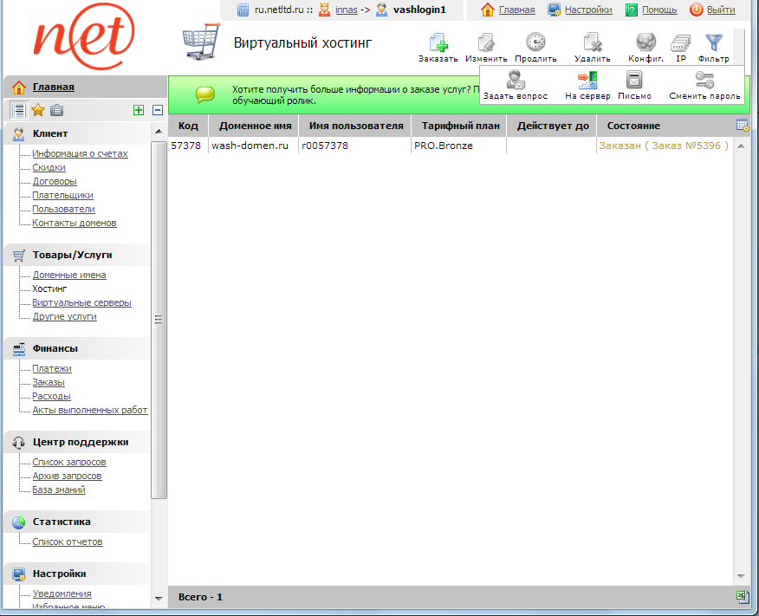This screenshot has height=616, width=759.
Task: Open the На сервер icon
Action: [587, 78]
